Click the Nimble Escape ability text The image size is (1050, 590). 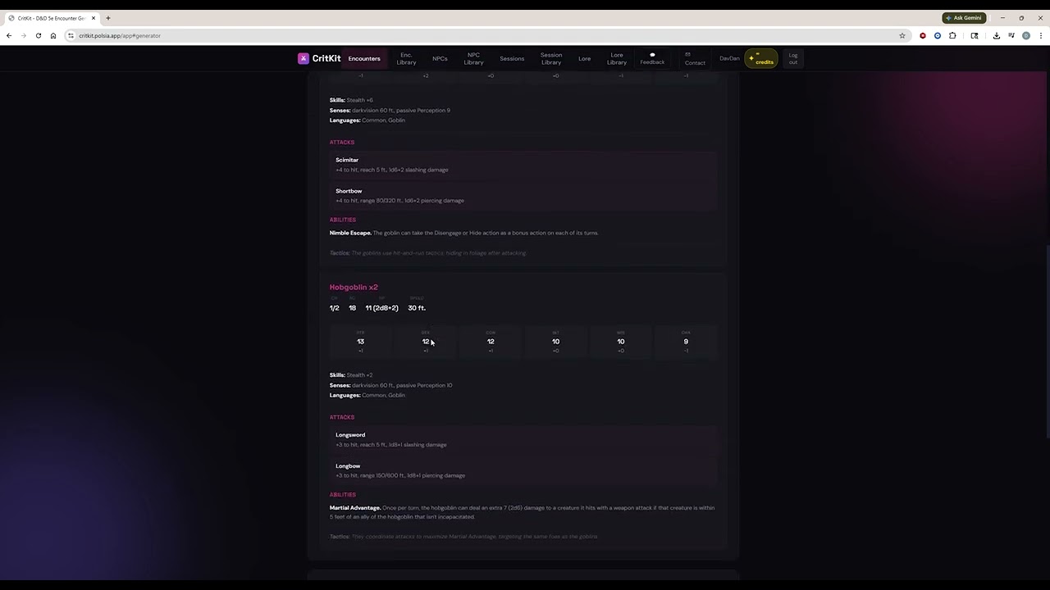[x=463, y=233]
